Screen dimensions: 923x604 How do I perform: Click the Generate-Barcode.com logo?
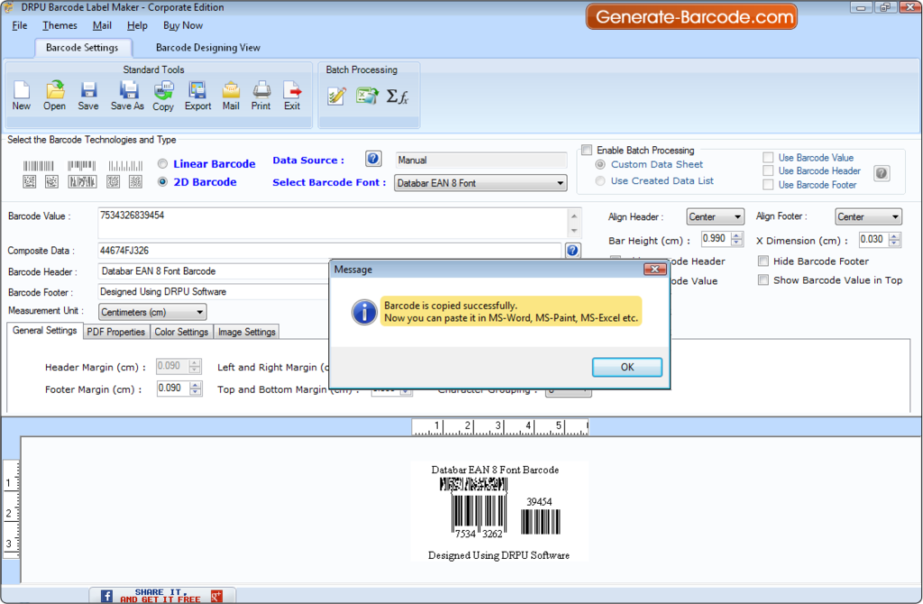(691, 15)
